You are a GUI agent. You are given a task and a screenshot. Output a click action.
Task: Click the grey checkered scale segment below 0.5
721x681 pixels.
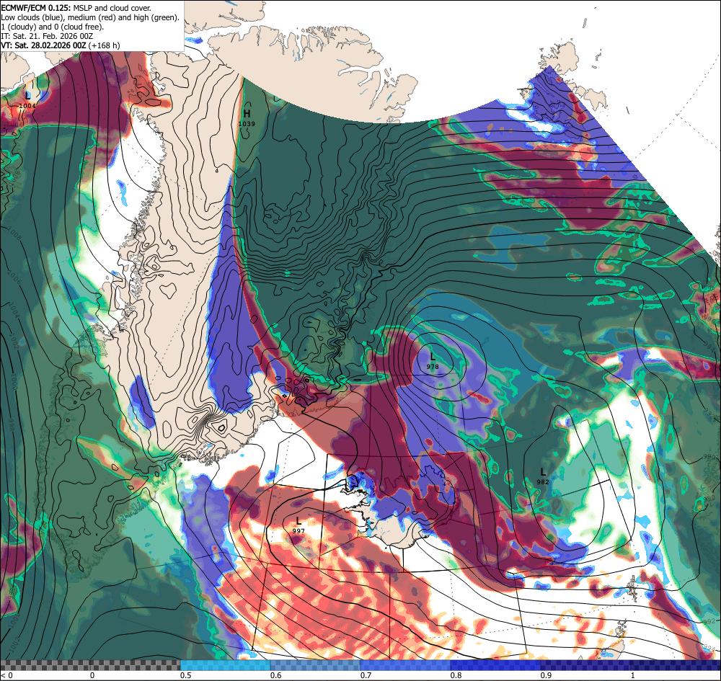pyautogui.click(x=90, y=665)
